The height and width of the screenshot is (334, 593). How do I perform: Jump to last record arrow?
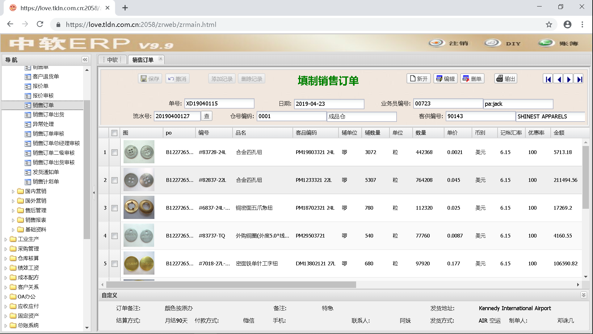point(578,79)
